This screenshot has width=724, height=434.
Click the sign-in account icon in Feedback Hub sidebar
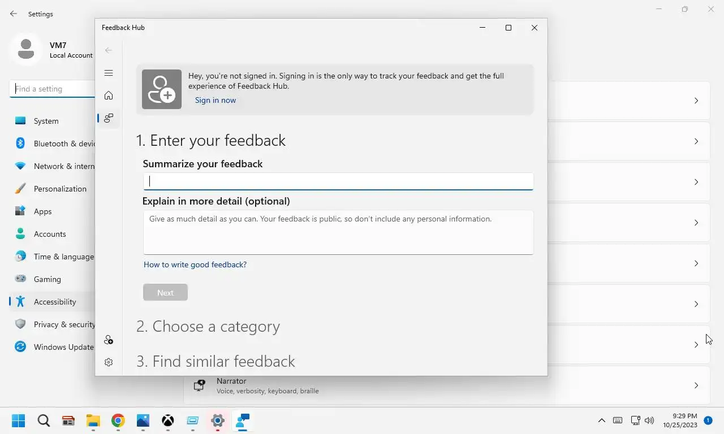pyautogui.click(x=109, y=340)
